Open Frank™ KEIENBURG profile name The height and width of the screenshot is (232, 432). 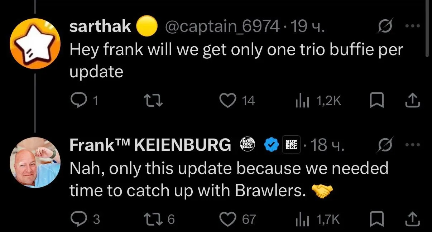150,145
